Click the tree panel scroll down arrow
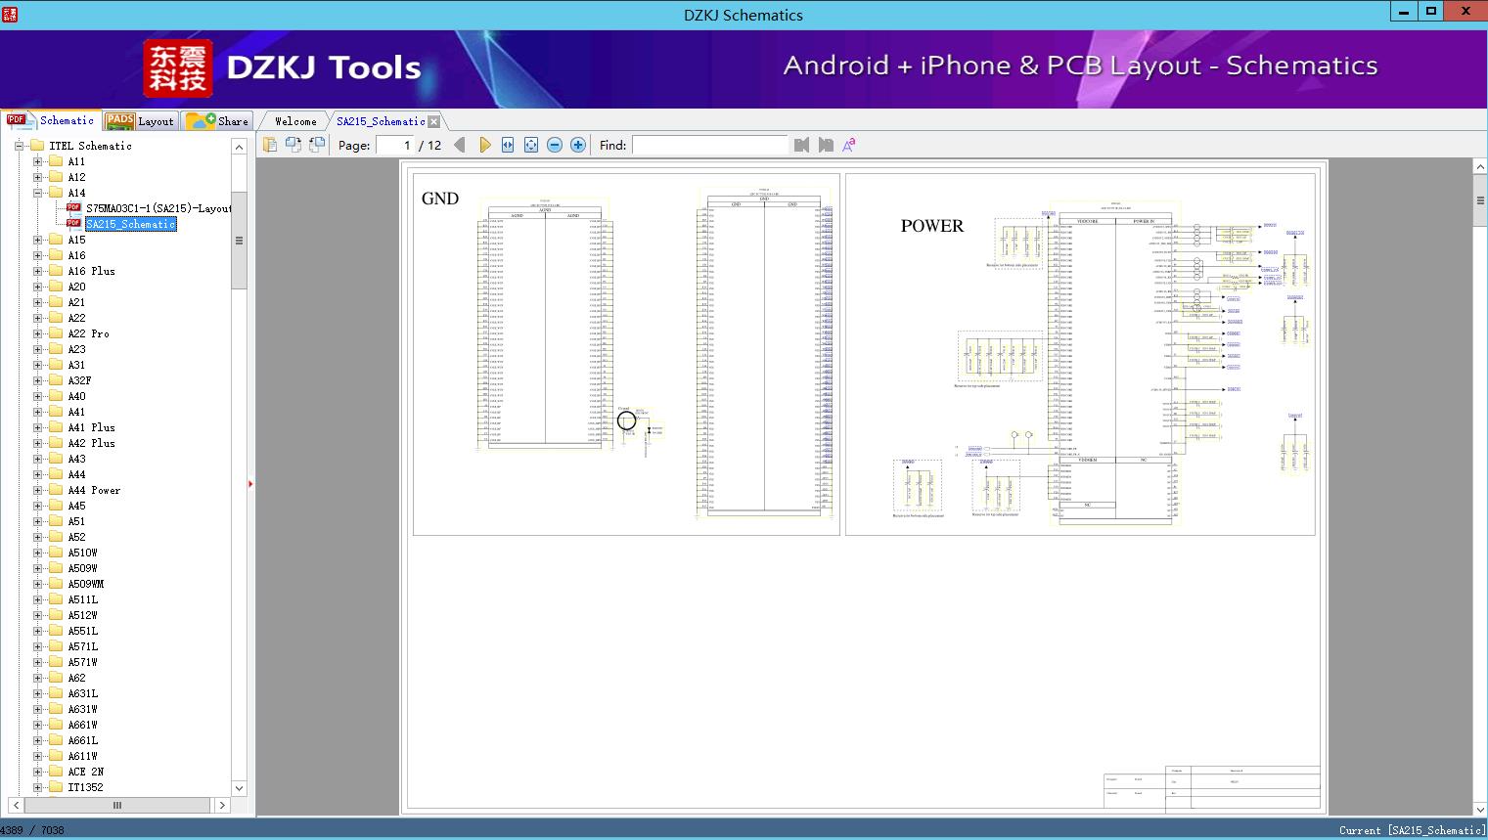The image size is (1488, 840). pos(239,788)
